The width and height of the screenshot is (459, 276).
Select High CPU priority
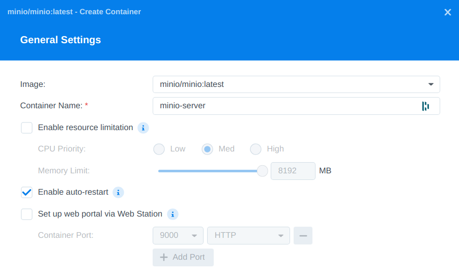(x=255, y=149)
